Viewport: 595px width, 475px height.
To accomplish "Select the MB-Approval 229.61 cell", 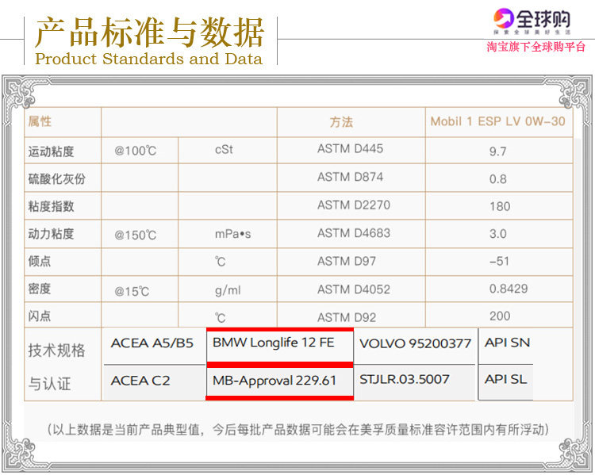I will (280, 381).
